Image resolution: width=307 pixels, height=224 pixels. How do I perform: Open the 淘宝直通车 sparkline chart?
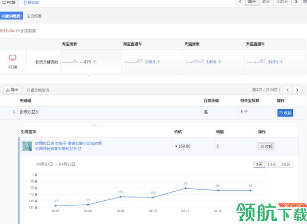(x=133, y=61)
